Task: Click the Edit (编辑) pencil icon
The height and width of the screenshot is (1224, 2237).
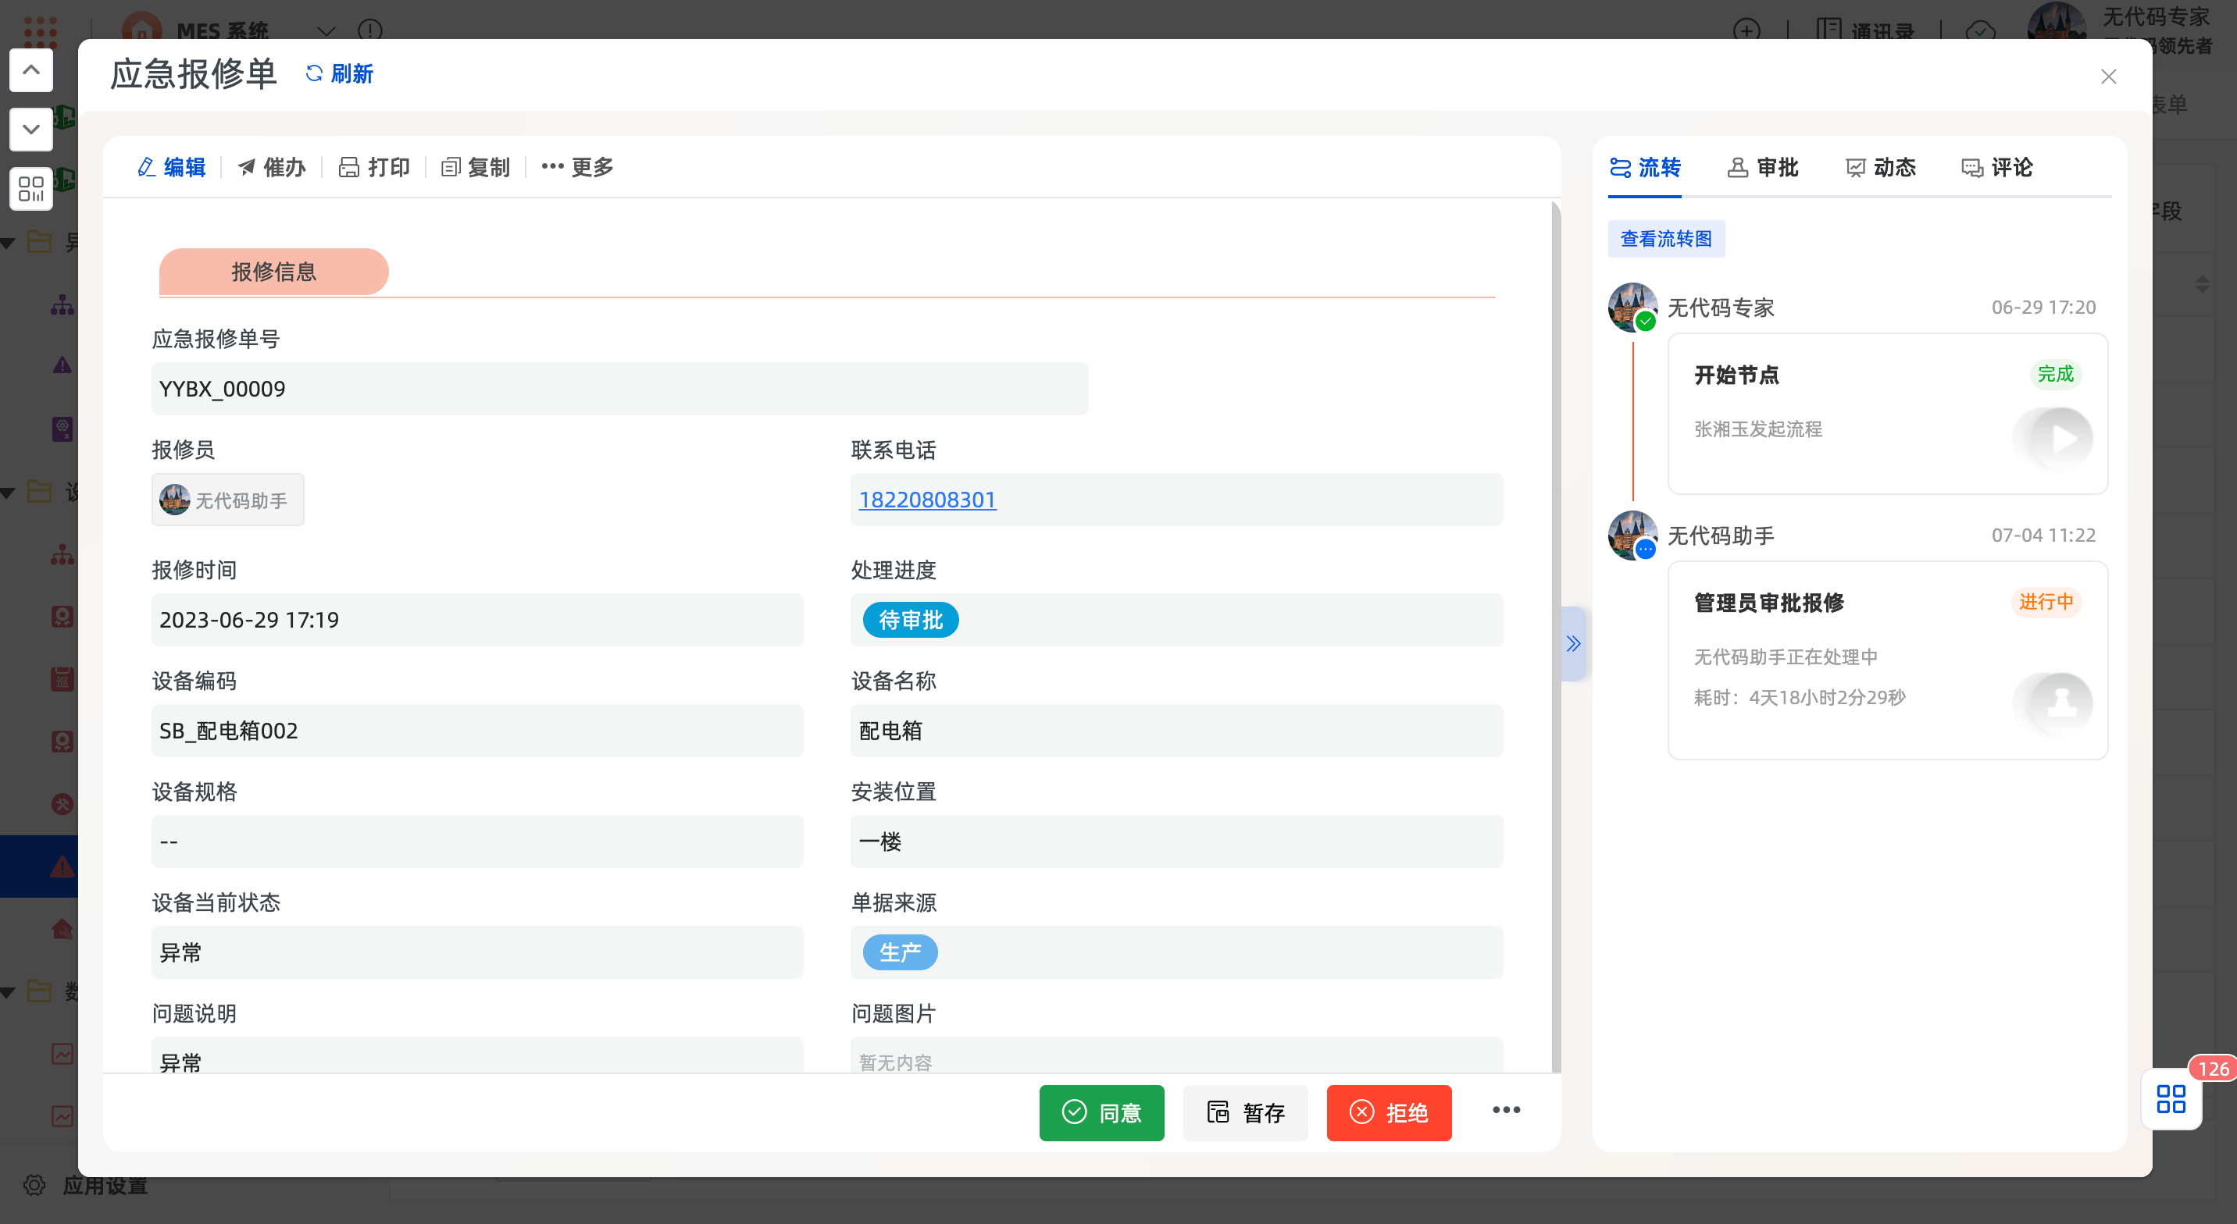Action: click(x=147, y=167)
